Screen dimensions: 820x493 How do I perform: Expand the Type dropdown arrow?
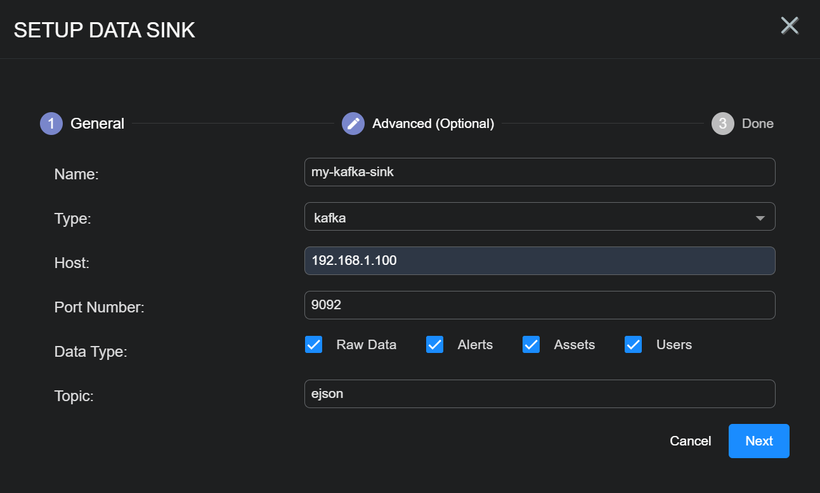coord(760,218)
